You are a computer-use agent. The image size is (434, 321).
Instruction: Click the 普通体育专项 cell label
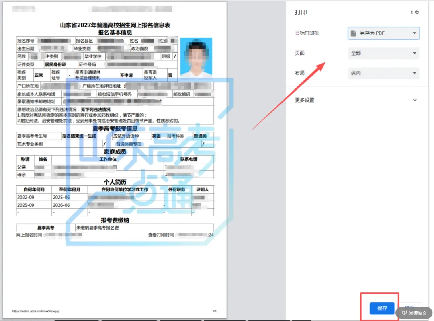coord(129,144)
